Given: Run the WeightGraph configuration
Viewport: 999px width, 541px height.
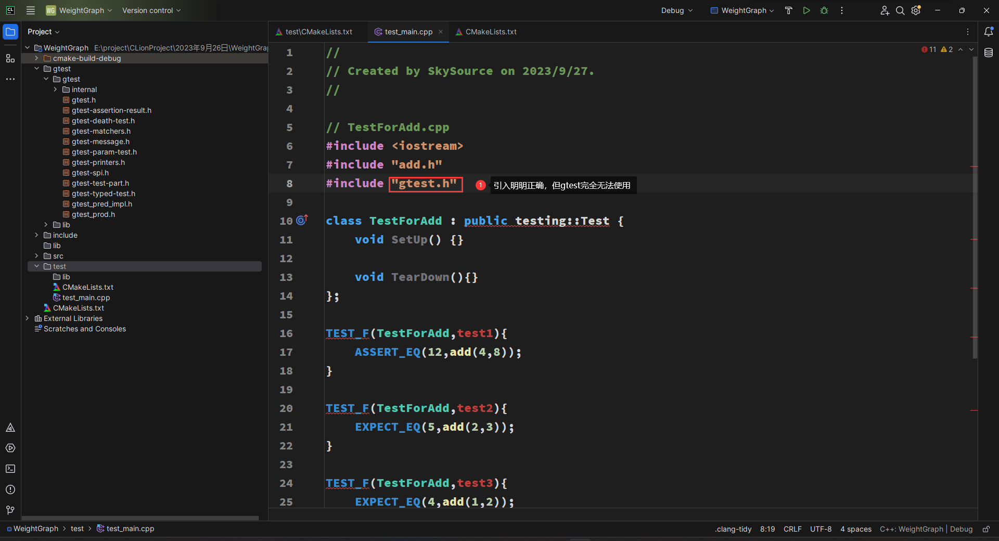Looking at the screenshot, I should 806,10.
